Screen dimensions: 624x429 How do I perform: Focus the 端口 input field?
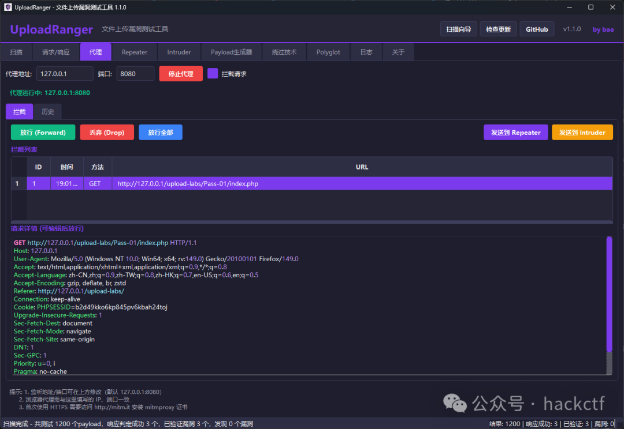(x=135, y=73)
